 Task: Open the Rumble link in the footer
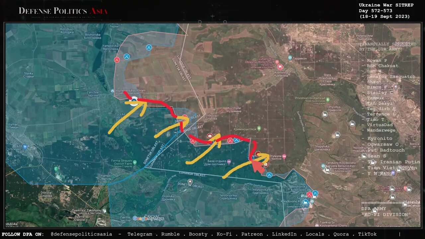pos(171,234)
